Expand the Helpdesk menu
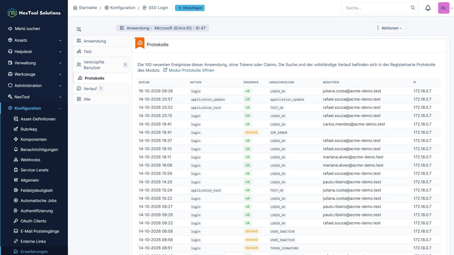Image resolution: width=454 pixels, height=255 pixels. [34, 52]
